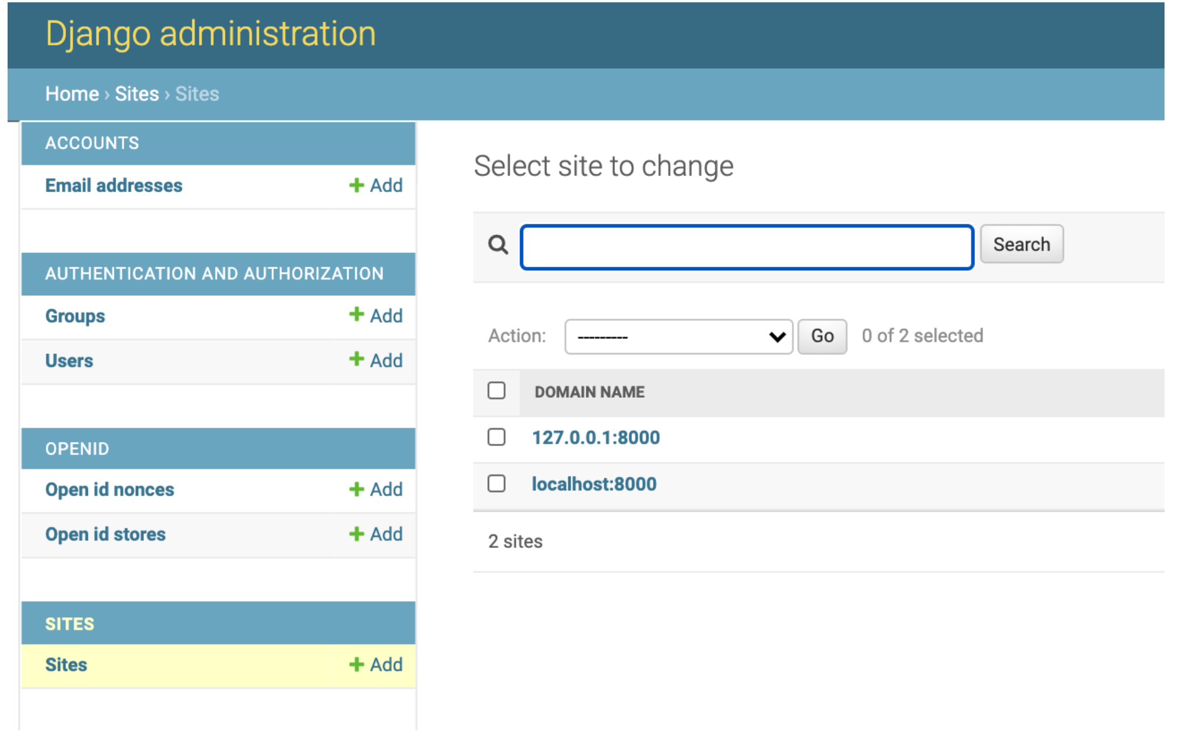Click the Add text beside Open id nonces
Viewport: 1203px width, 743px height.
pyautogui.click(x=386, y=489)
